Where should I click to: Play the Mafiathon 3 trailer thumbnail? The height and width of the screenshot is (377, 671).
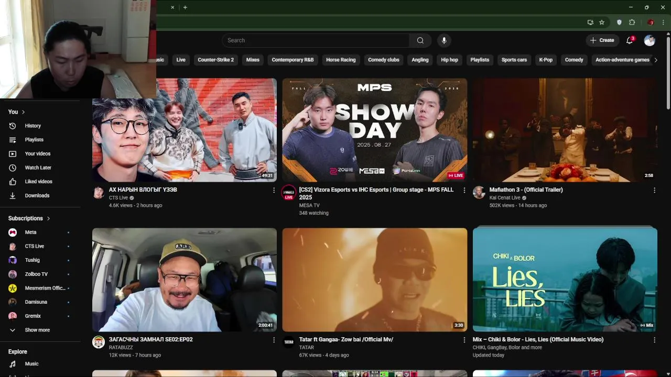point(565,130)
